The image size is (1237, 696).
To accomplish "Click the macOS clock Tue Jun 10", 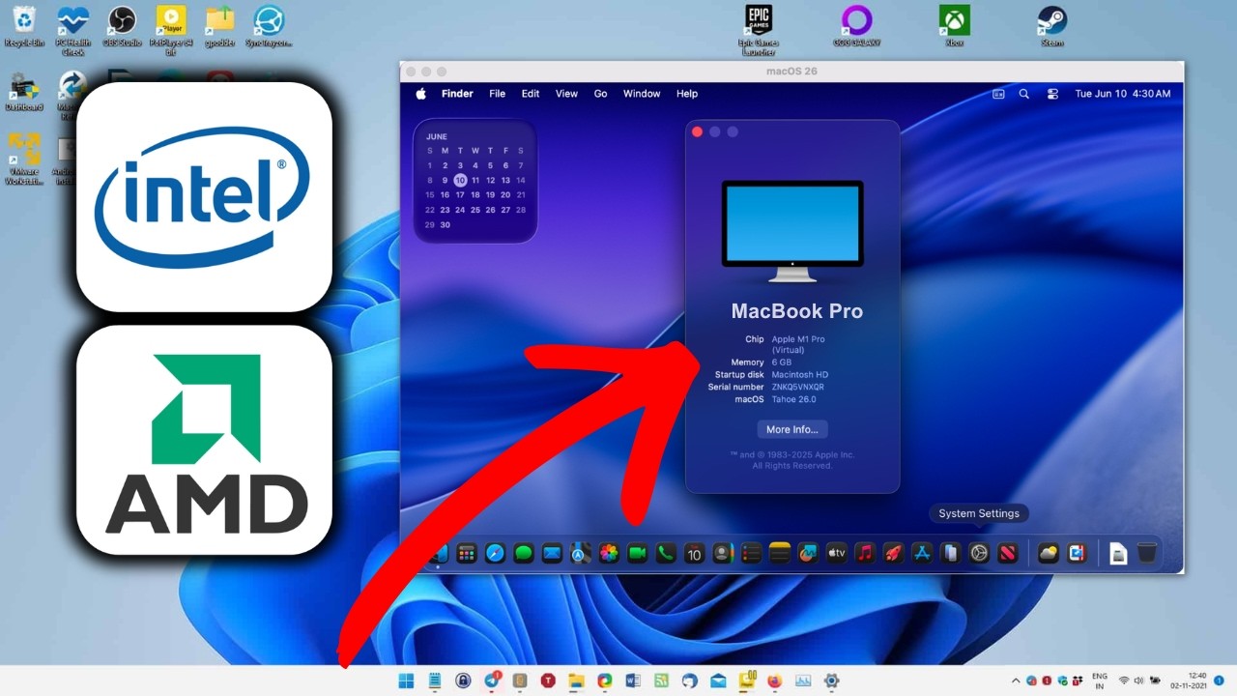I will (x=1122, y=94).
